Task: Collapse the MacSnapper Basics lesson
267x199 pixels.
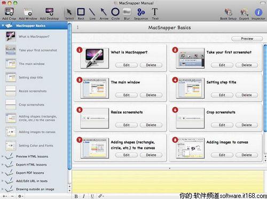Action: [x=3, y=26]
